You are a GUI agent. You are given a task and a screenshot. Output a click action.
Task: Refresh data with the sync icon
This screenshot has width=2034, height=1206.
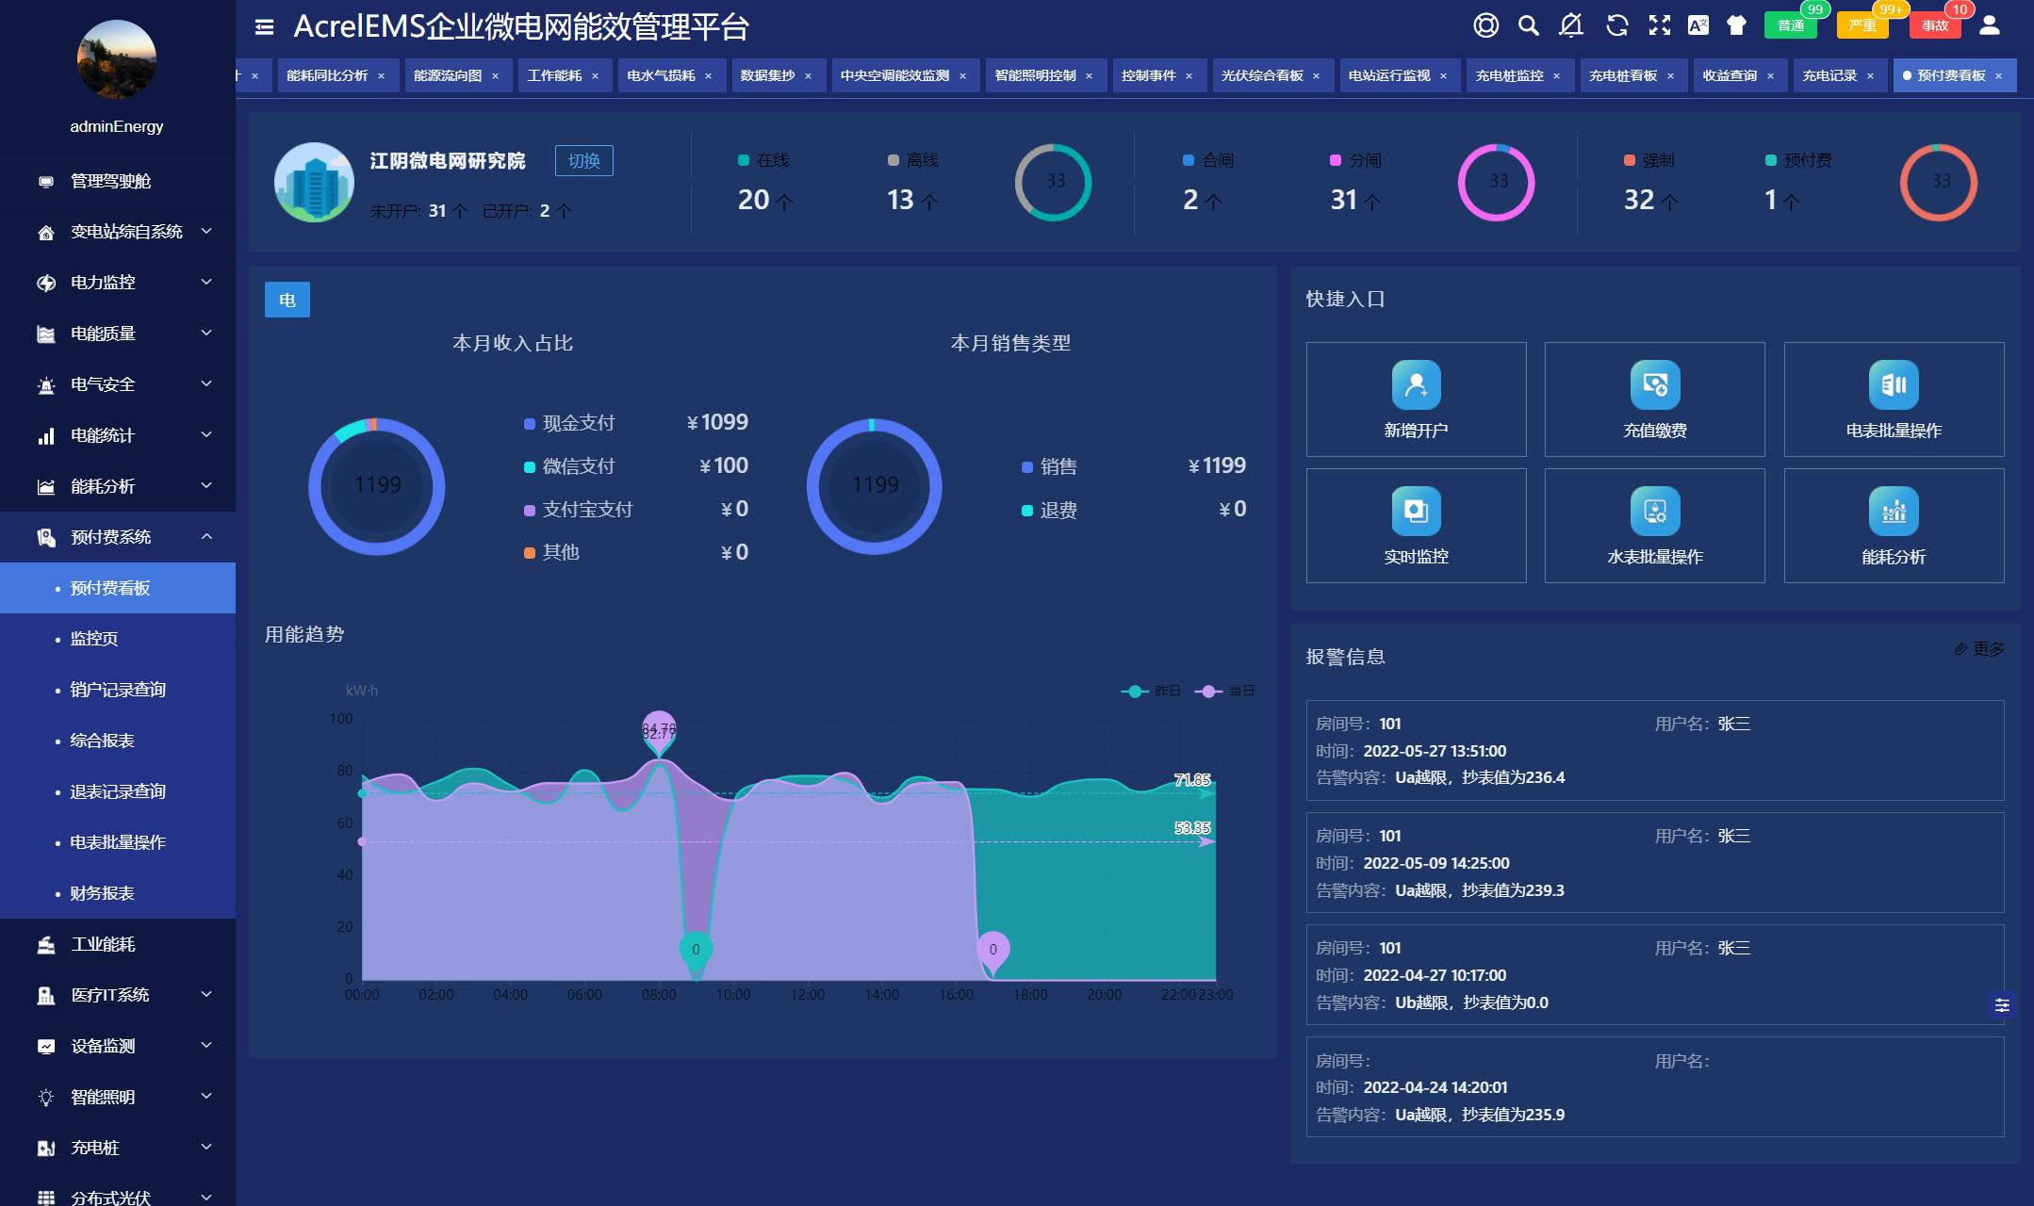pos(1617,25)
